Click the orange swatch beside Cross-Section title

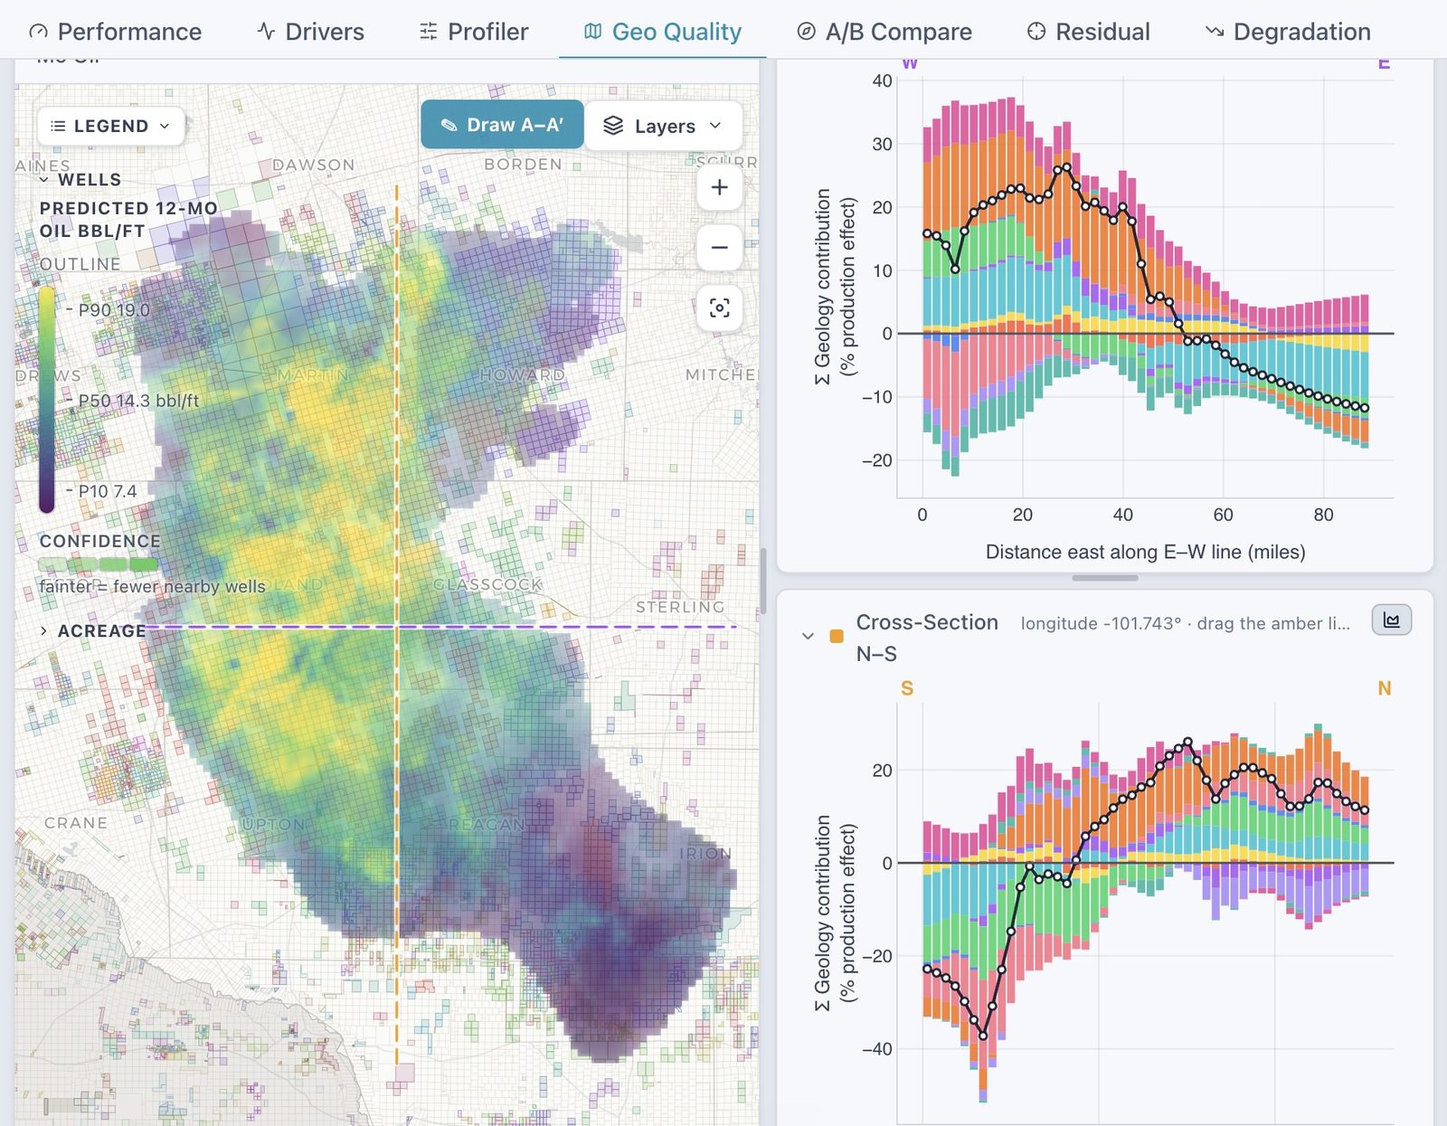click(837, 636)
